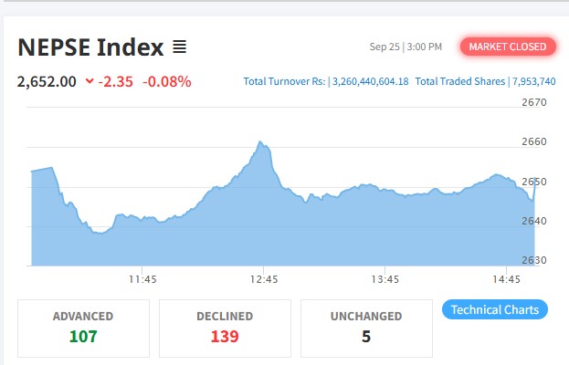The image size is (569, 365).
Task: Click the Sep 25 3:00 PM timestamp
Action: (x=406, y=47)
